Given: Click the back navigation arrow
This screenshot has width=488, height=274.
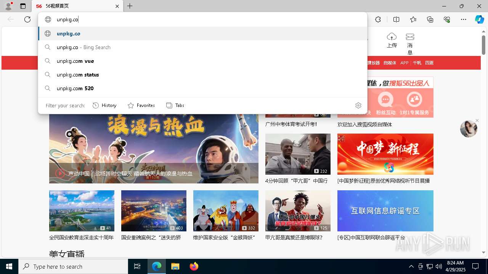Looking at the screenshot, I should 11,19.
